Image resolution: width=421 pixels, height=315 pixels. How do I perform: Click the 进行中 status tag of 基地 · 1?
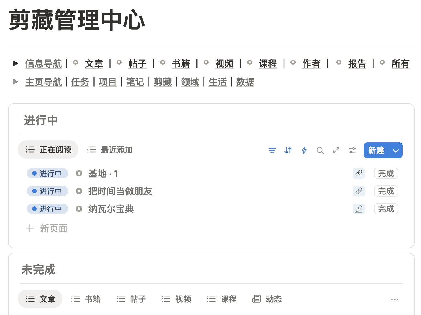tap(48, 174)
